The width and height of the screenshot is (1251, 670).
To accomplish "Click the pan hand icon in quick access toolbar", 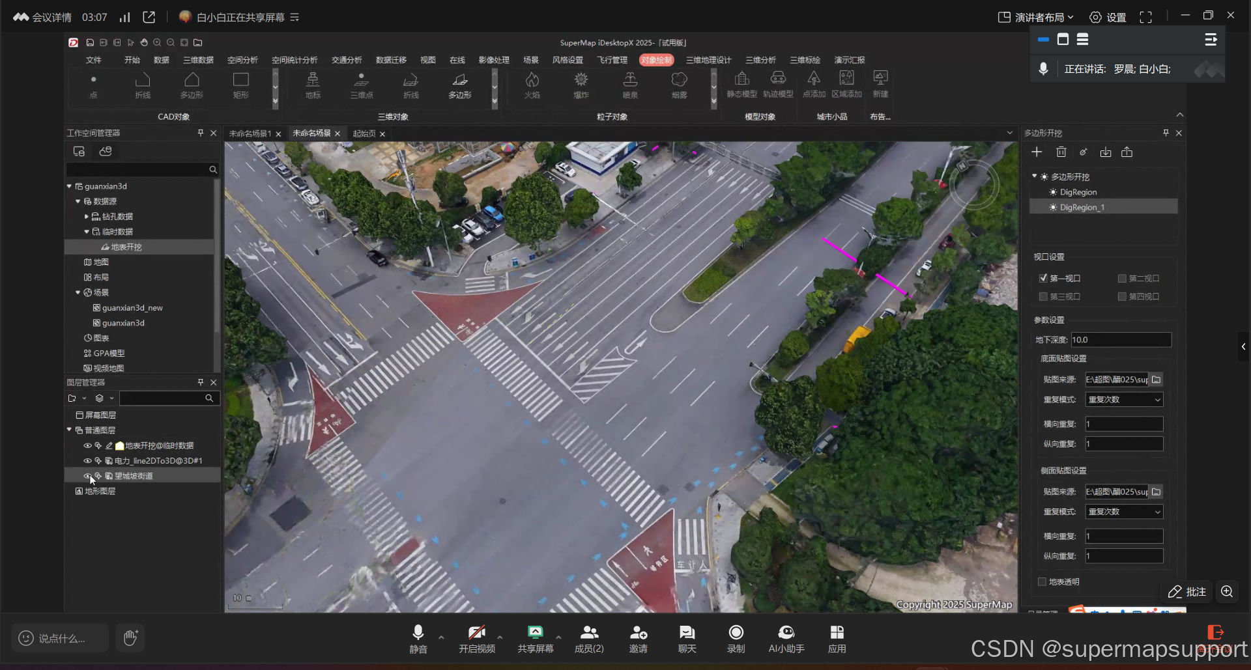I will (x=144, y=42).
